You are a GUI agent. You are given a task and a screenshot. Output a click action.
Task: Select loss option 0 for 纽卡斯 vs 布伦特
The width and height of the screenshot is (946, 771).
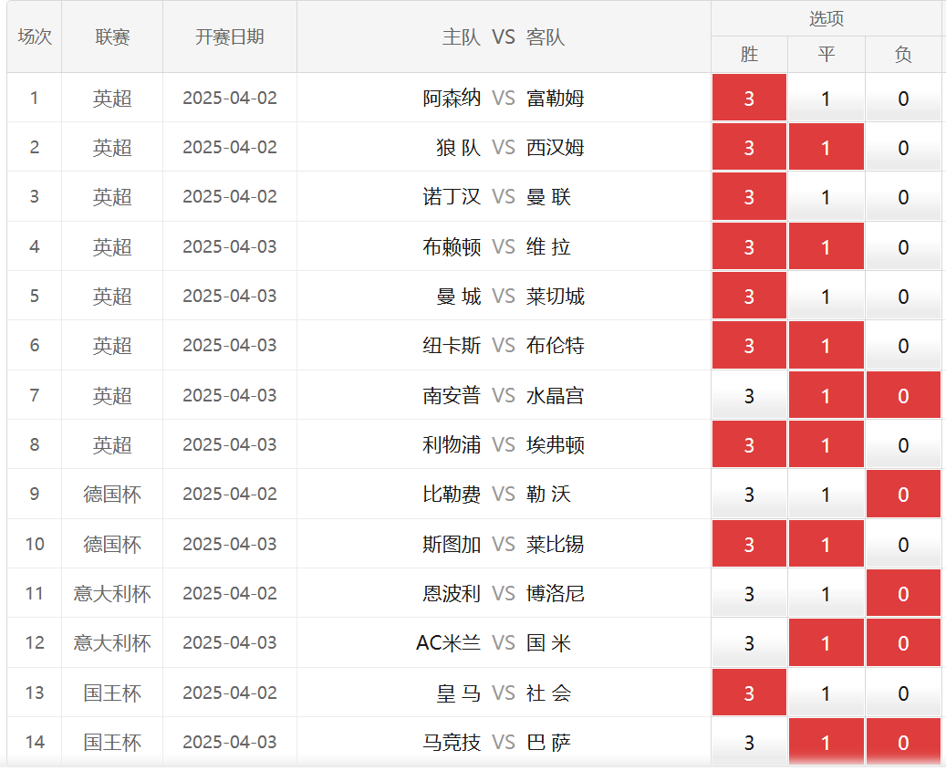pos(903,345)
